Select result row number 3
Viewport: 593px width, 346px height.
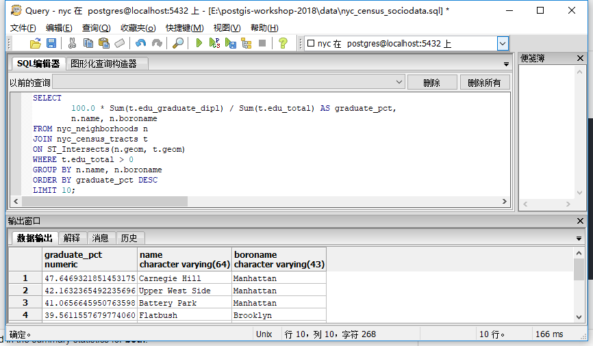click(25, 302)
